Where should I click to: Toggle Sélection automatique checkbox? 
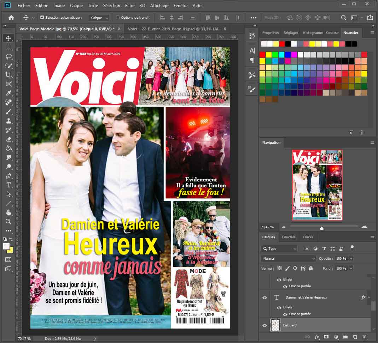coord(42,17)
